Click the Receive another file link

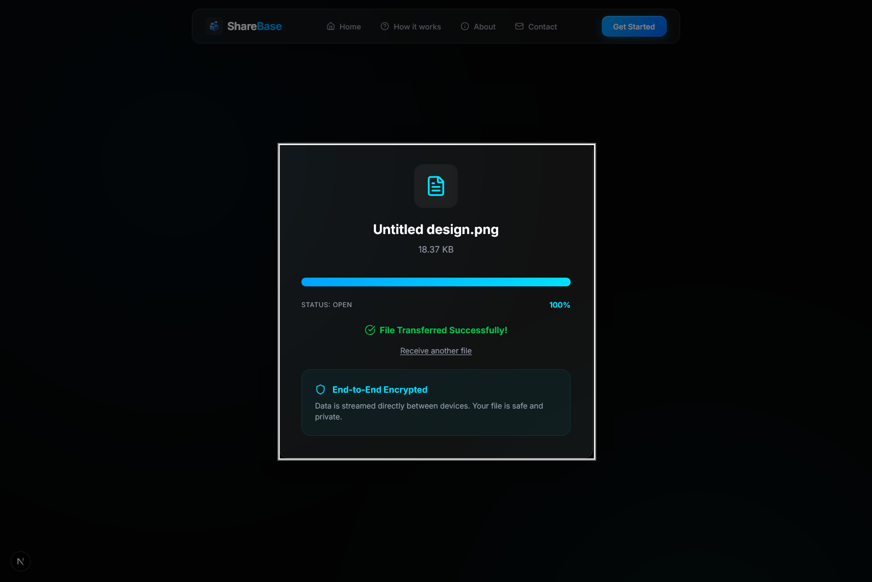tap(435, 350)
